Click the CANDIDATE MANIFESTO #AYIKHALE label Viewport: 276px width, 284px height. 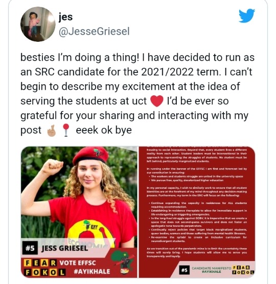212,270
